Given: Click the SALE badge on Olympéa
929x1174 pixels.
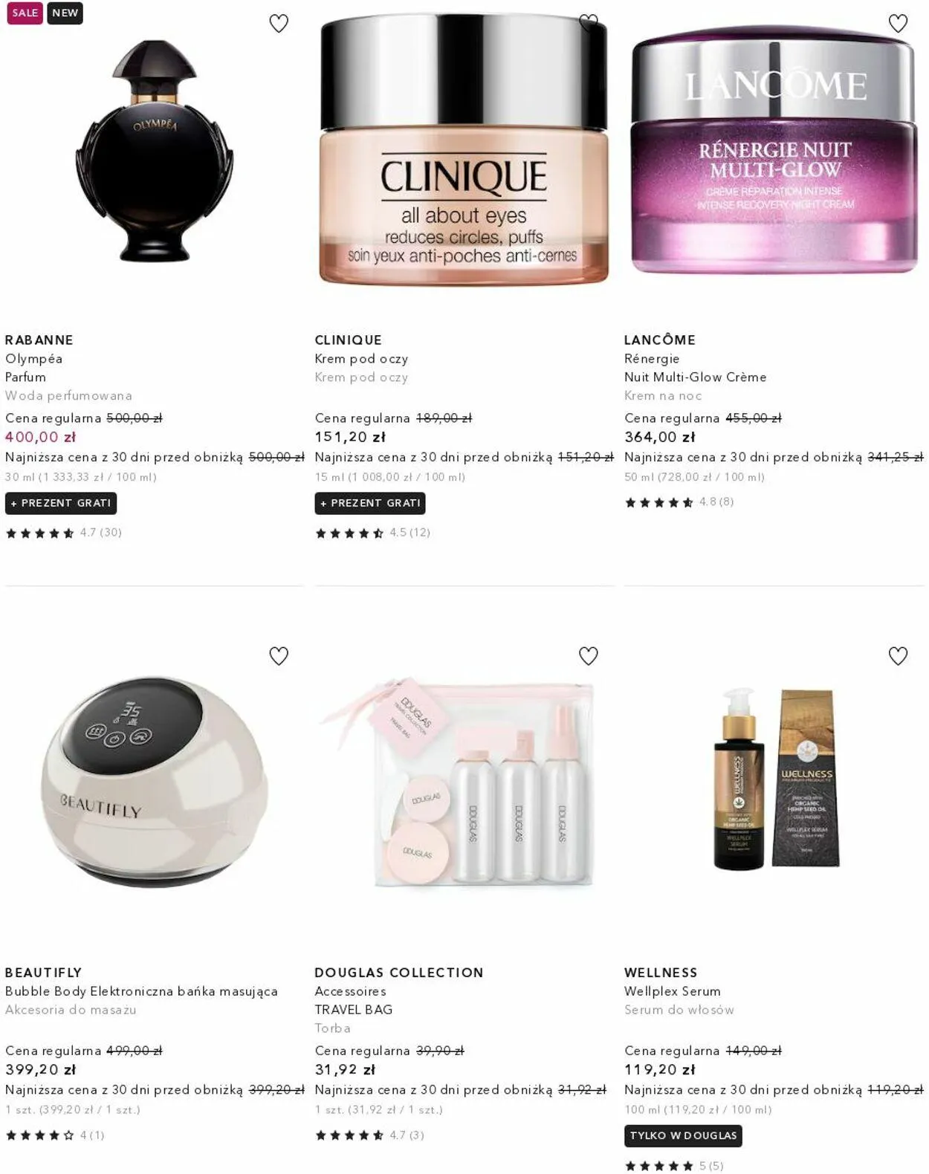Looking at the screenshot, I should [x=25, y=13].
